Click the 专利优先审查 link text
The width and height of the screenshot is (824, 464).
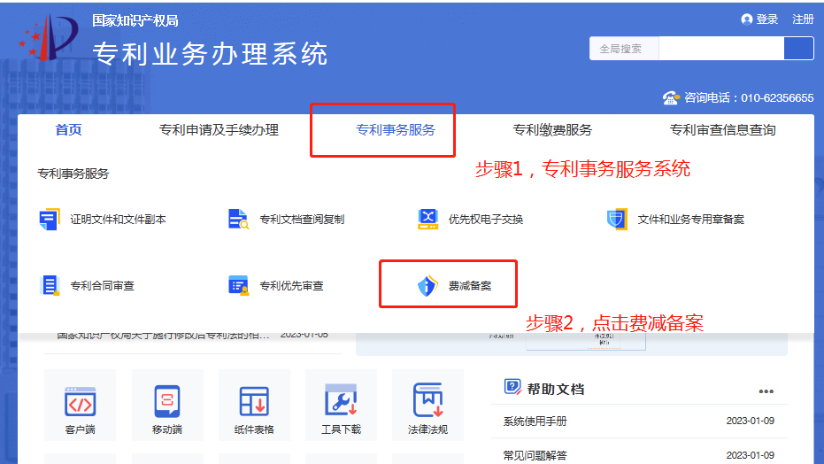click(292, 285)
